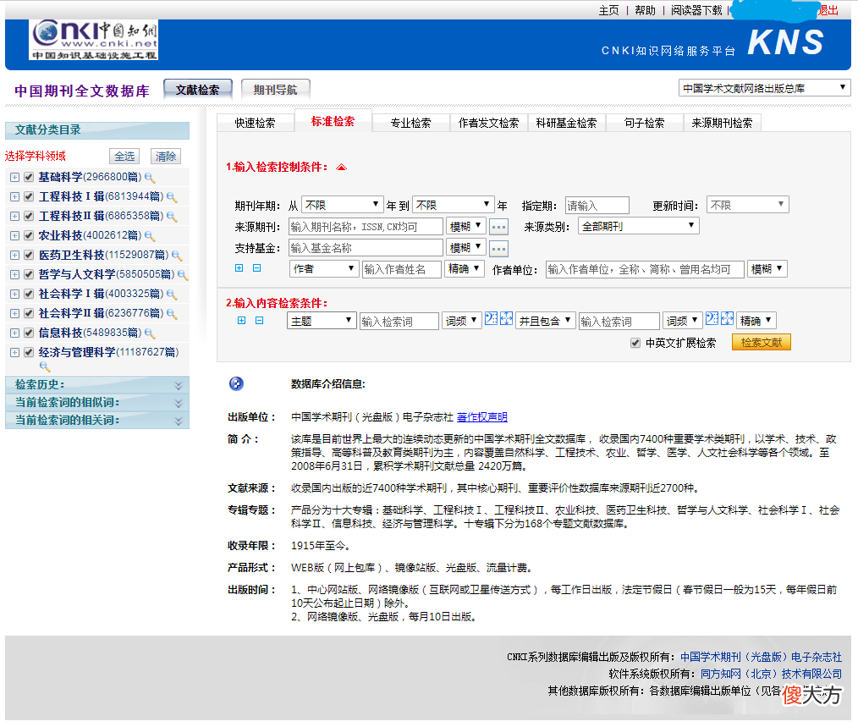Viewport: 858px width, 727px height.
Task: Click 作者单位 input field
Action: (x=645, y=269)
